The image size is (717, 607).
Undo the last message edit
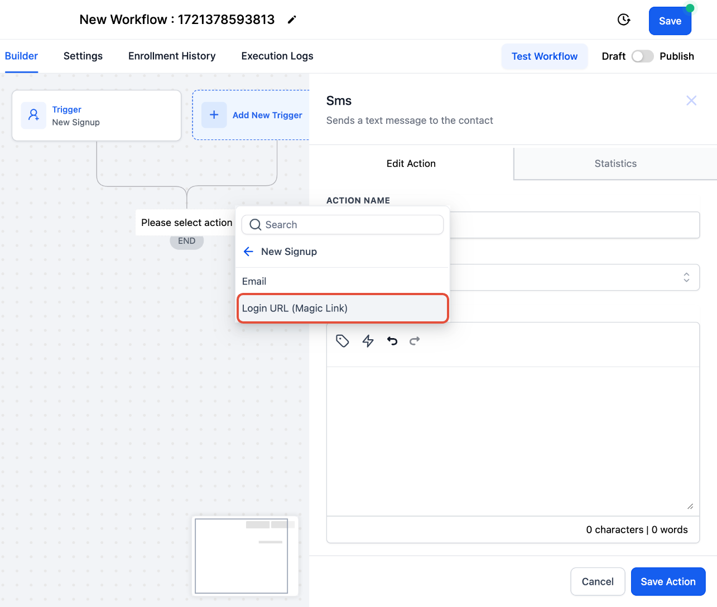pos(392,341)
